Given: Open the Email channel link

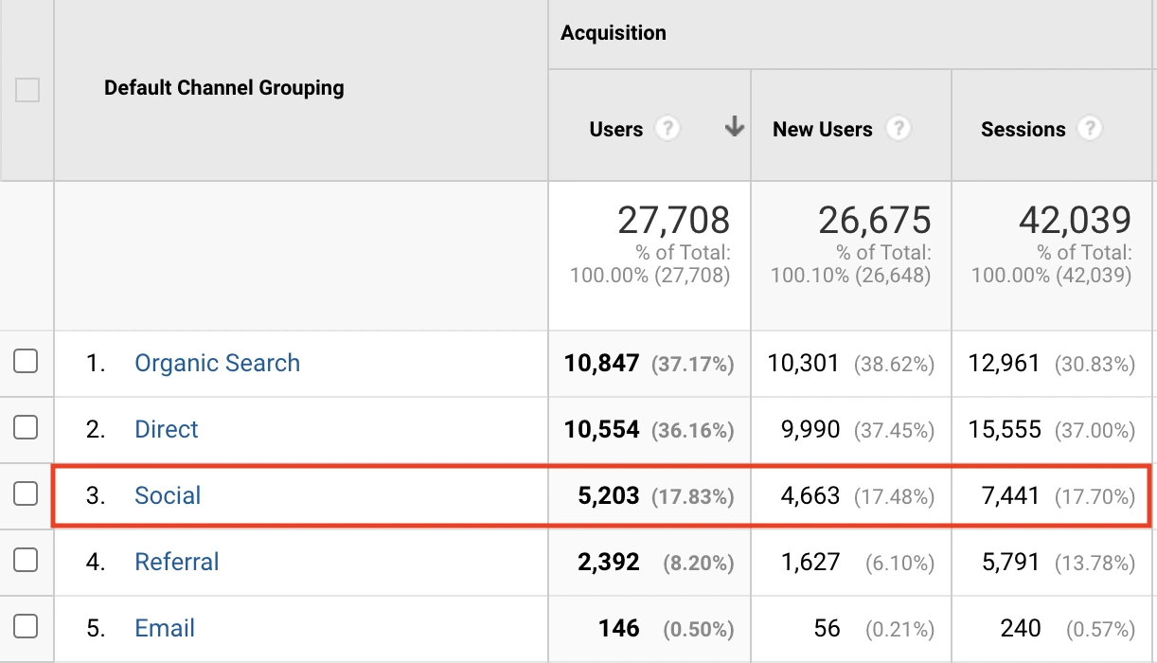Looking at the screenshot, I should (x=165, y=628).
